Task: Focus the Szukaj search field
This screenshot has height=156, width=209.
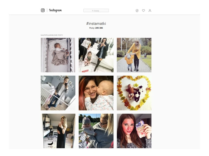Action: pos(96,11)
